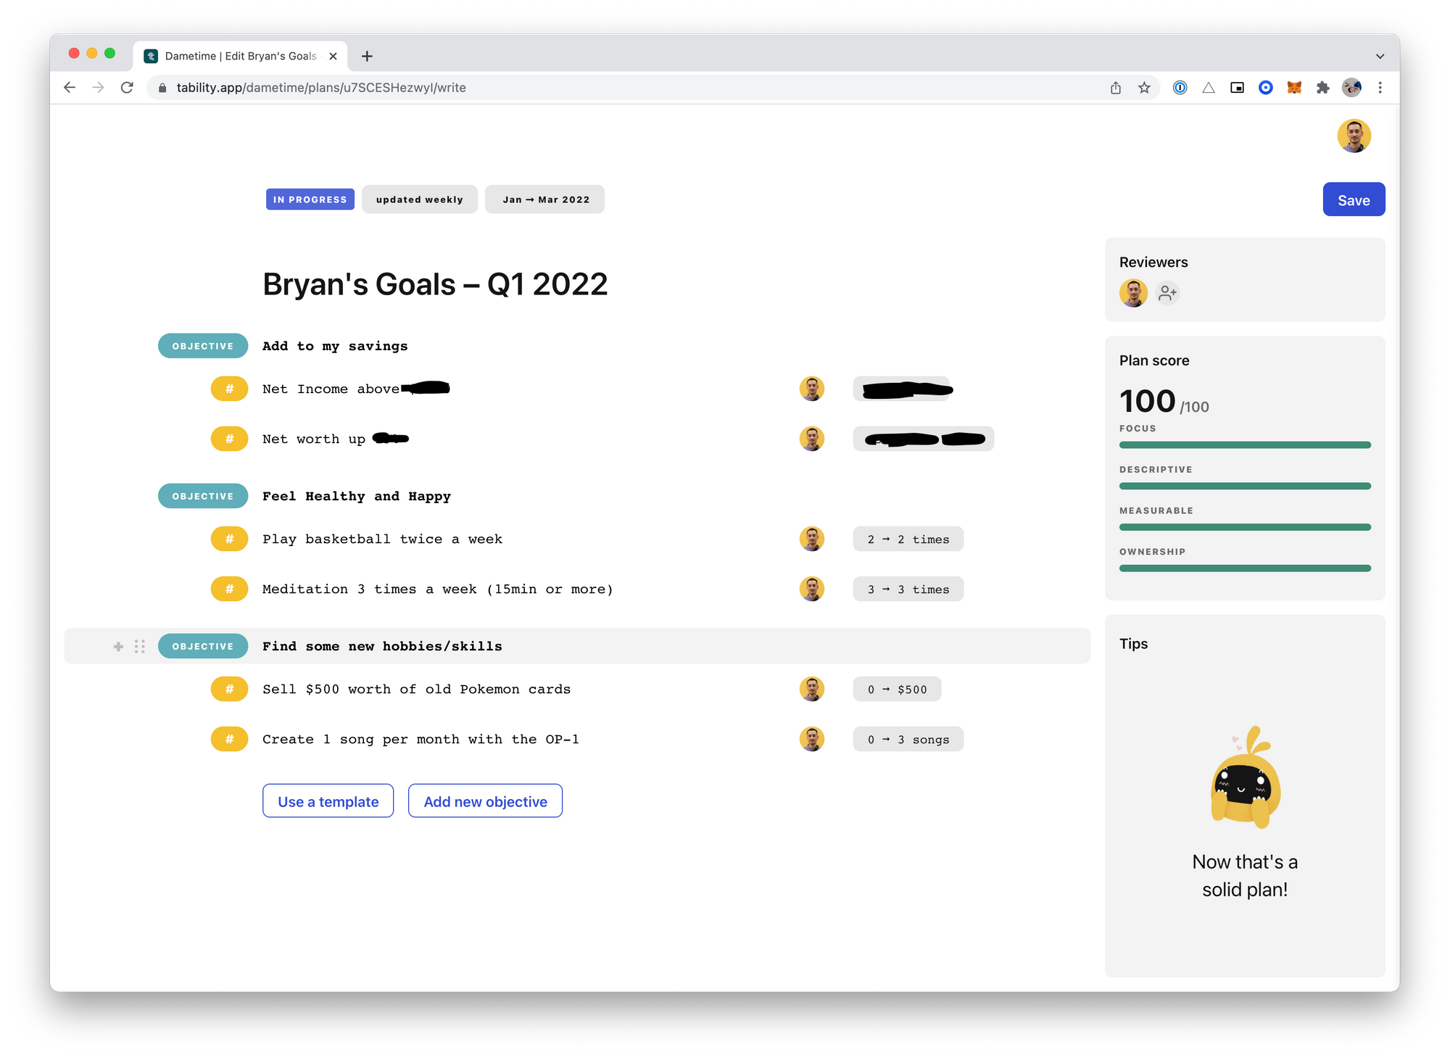The width and height of the screenshot is (1450, 1058).
Task: Click the drag handle of hobbies objective
Action: [140, 646]
